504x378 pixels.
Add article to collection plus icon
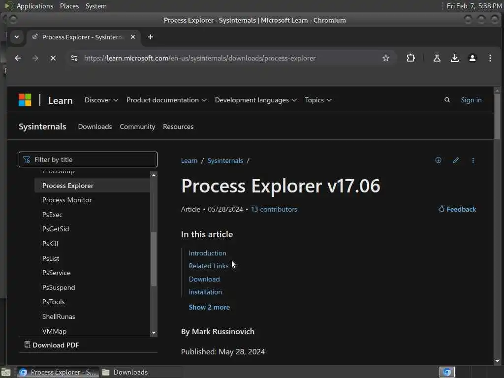[x=438, y=160]
